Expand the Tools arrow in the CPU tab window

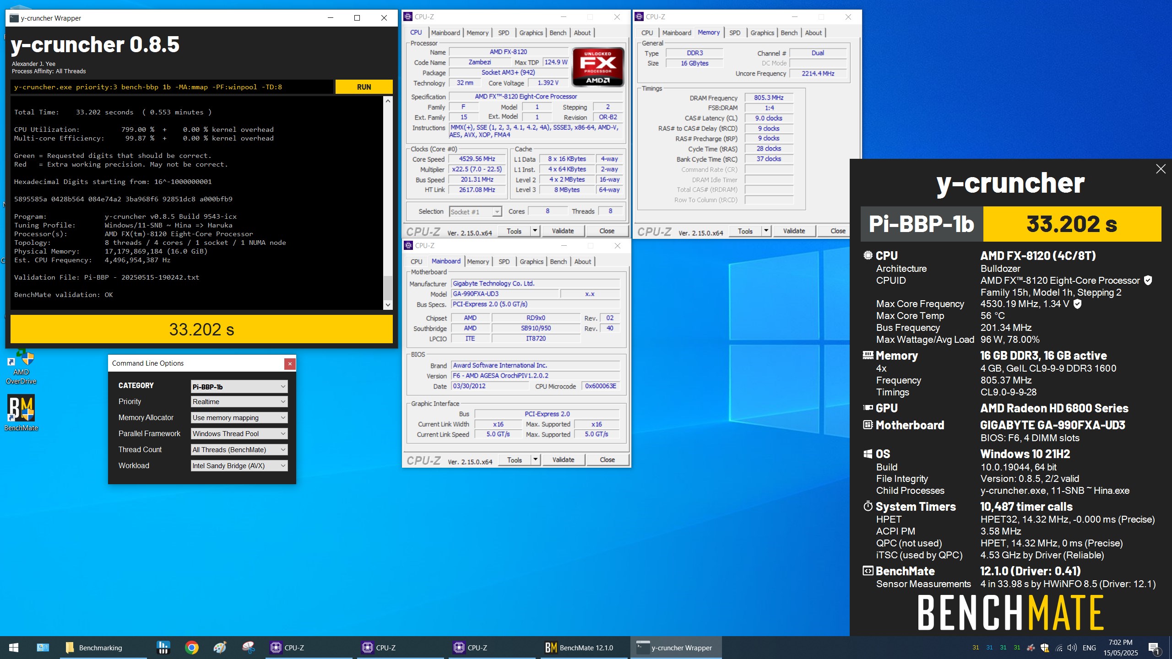[x=535, y=231]
